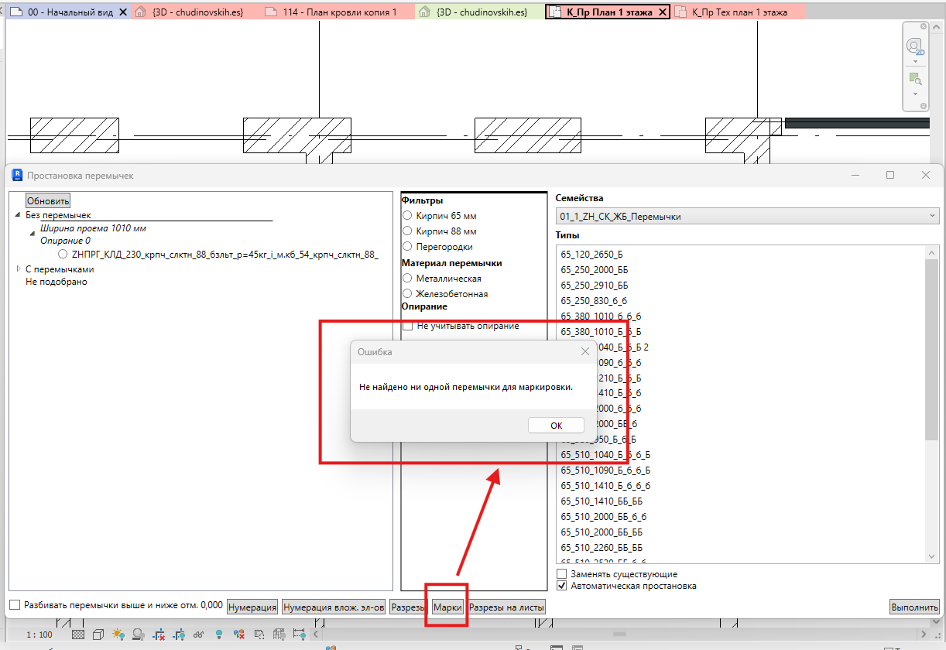
Task: Switch to K_Пр Тех план 1 этажа tab
Action: (739, 12)
